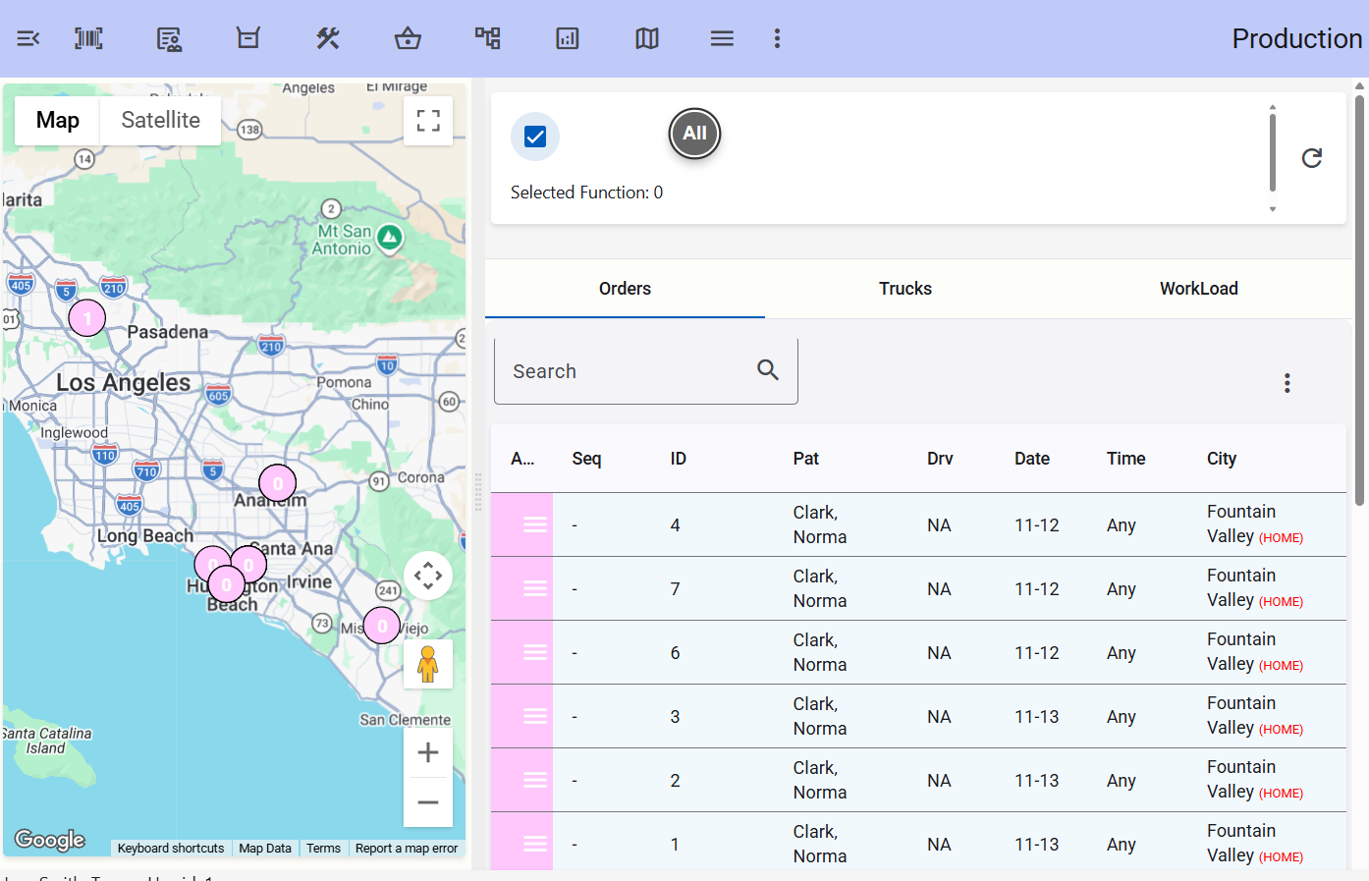Expand the function selector panel downward
This screenshot has width=1369, height=881.
click(x=1273, y=209)
